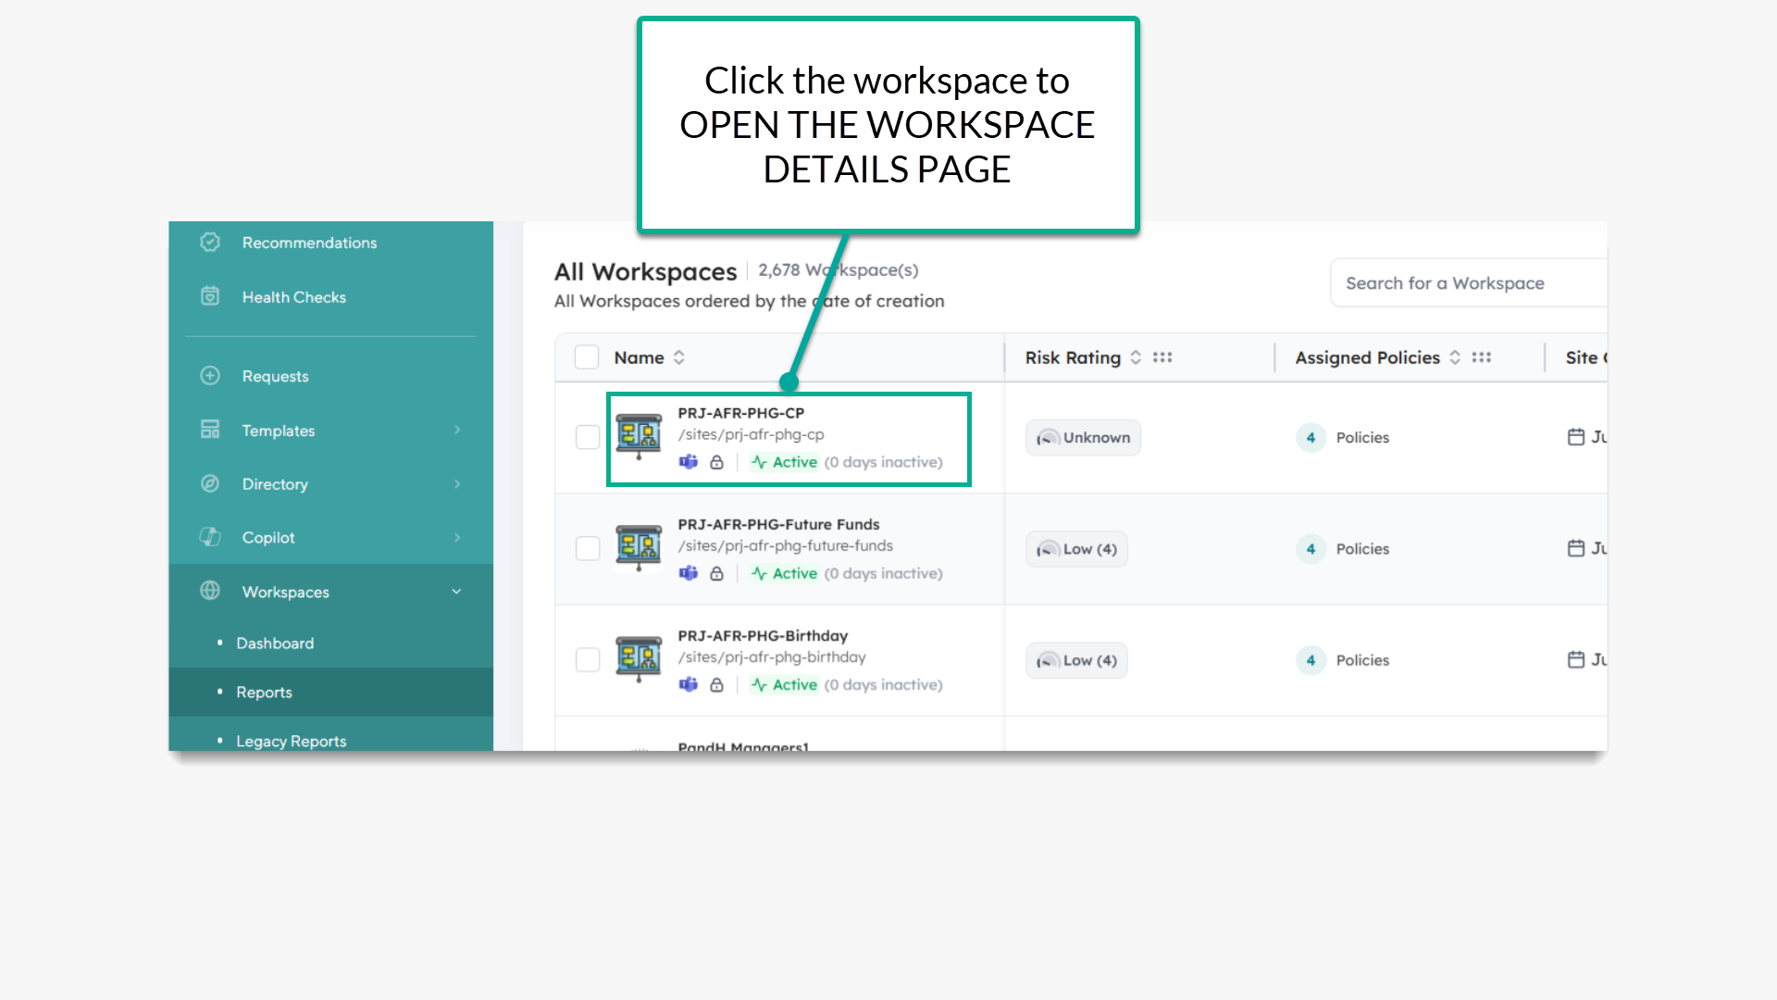Click the Search for a Workspace field
This screenshot has height=1000, width=1777.
tap(1469, 283)
